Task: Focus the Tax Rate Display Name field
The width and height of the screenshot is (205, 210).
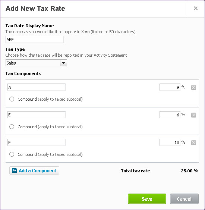Action: point(35,40)
